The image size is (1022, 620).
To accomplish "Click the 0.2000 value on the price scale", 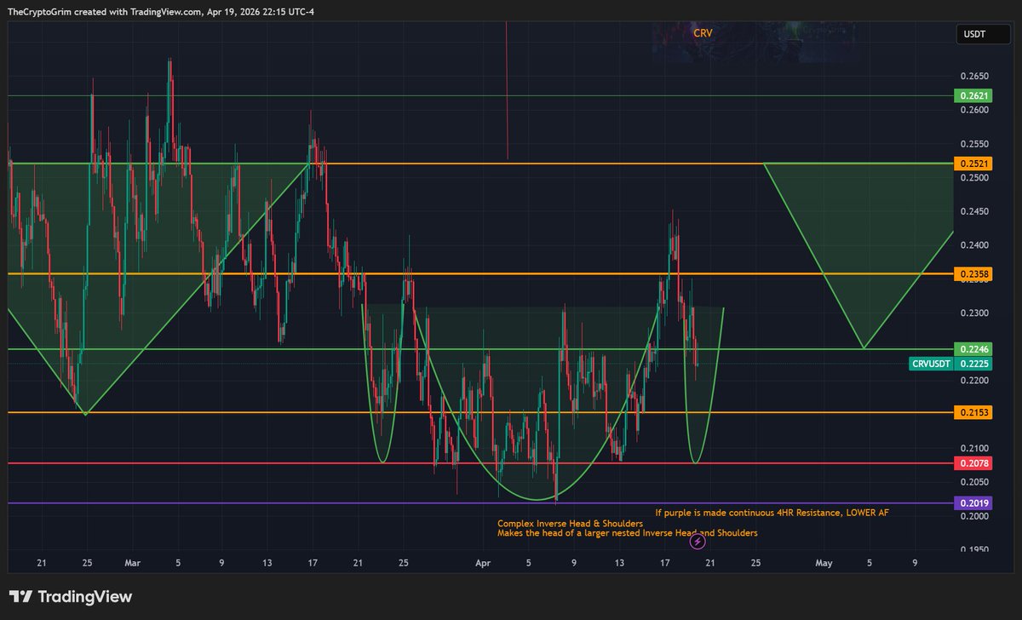I will (974, 516).
